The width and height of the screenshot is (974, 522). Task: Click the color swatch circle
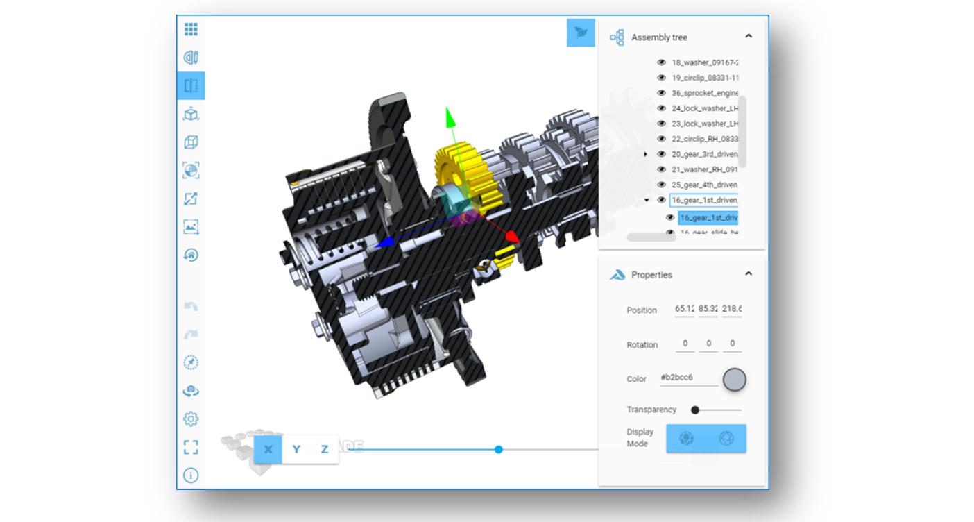(x=735, y=380)
